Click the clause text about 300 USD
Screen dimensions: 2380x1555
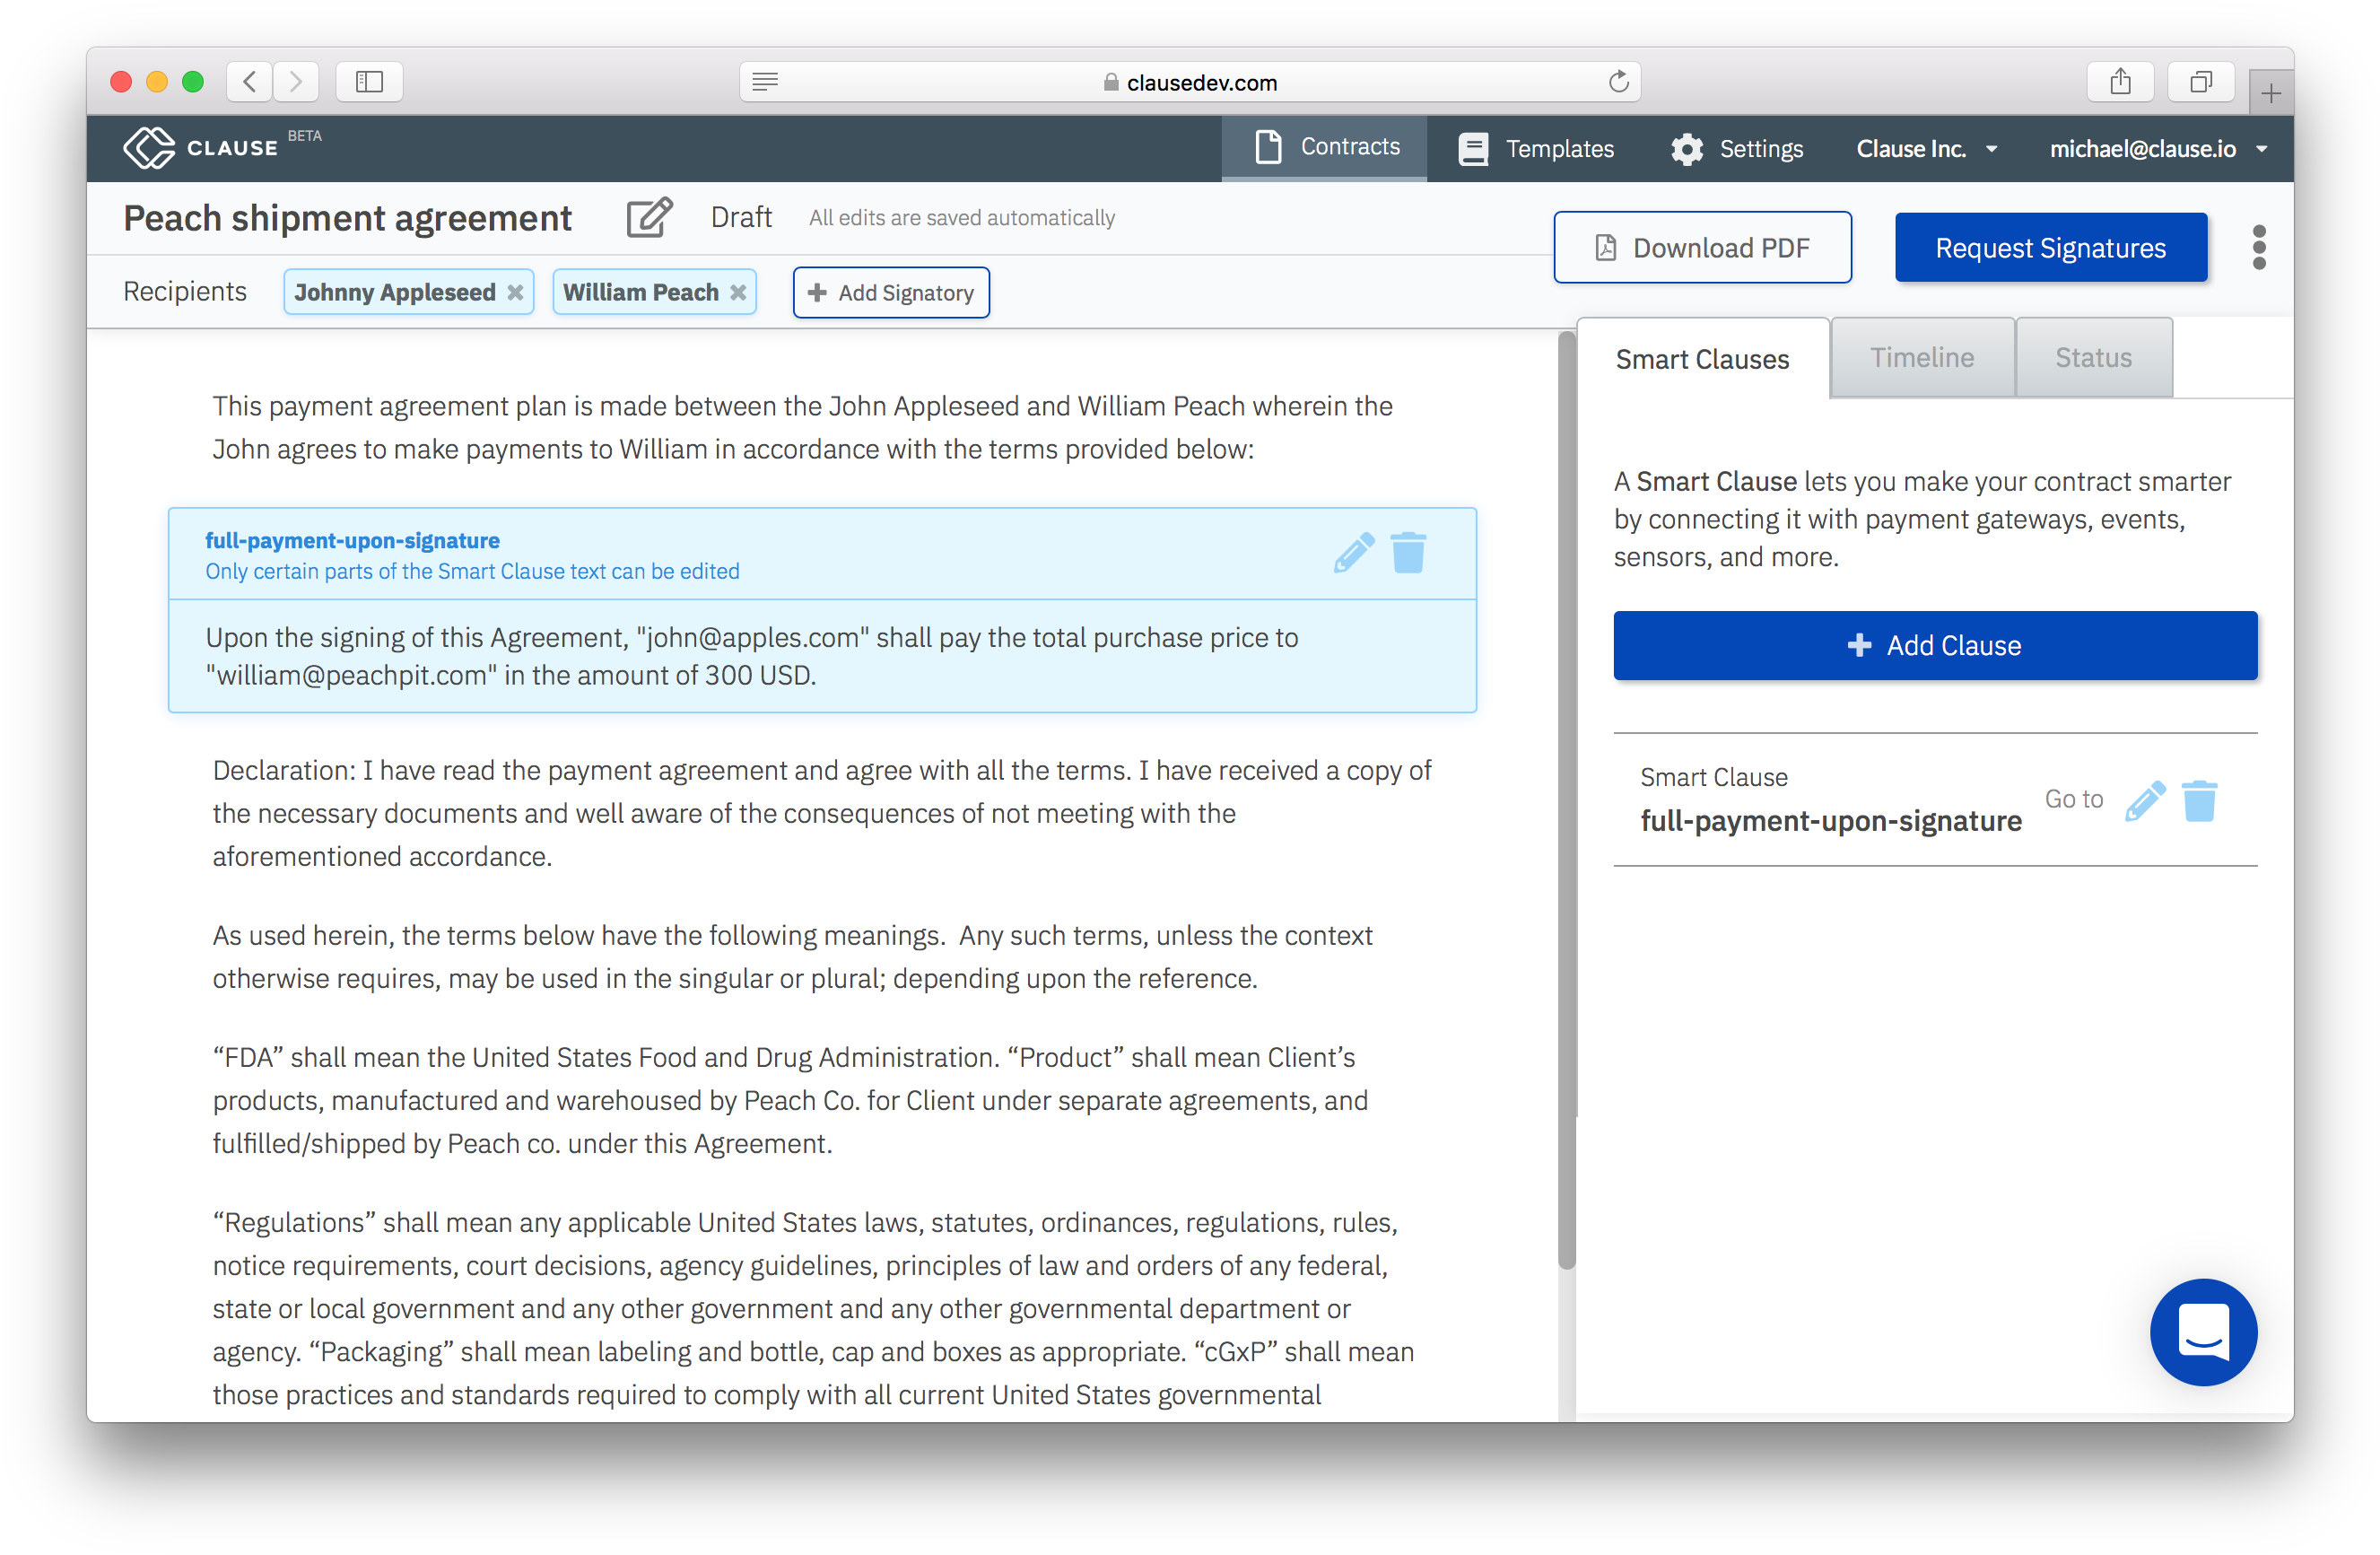click(752, 656)
